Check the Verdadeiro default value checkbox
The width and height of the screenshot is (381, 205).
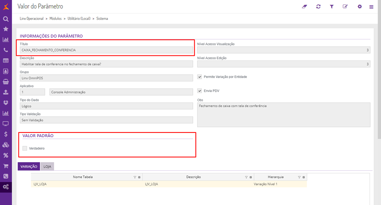pos(25,148)
